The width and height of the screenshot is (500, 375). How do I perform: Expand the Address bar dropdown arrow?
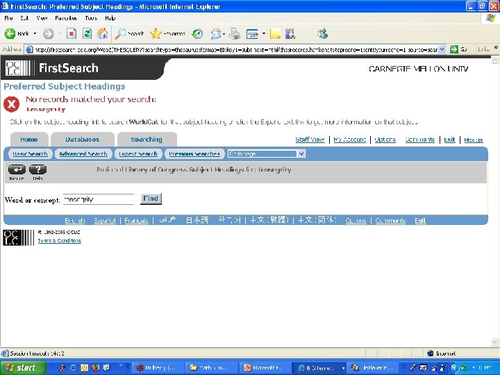pyautogui.click(x=442, y=49)
